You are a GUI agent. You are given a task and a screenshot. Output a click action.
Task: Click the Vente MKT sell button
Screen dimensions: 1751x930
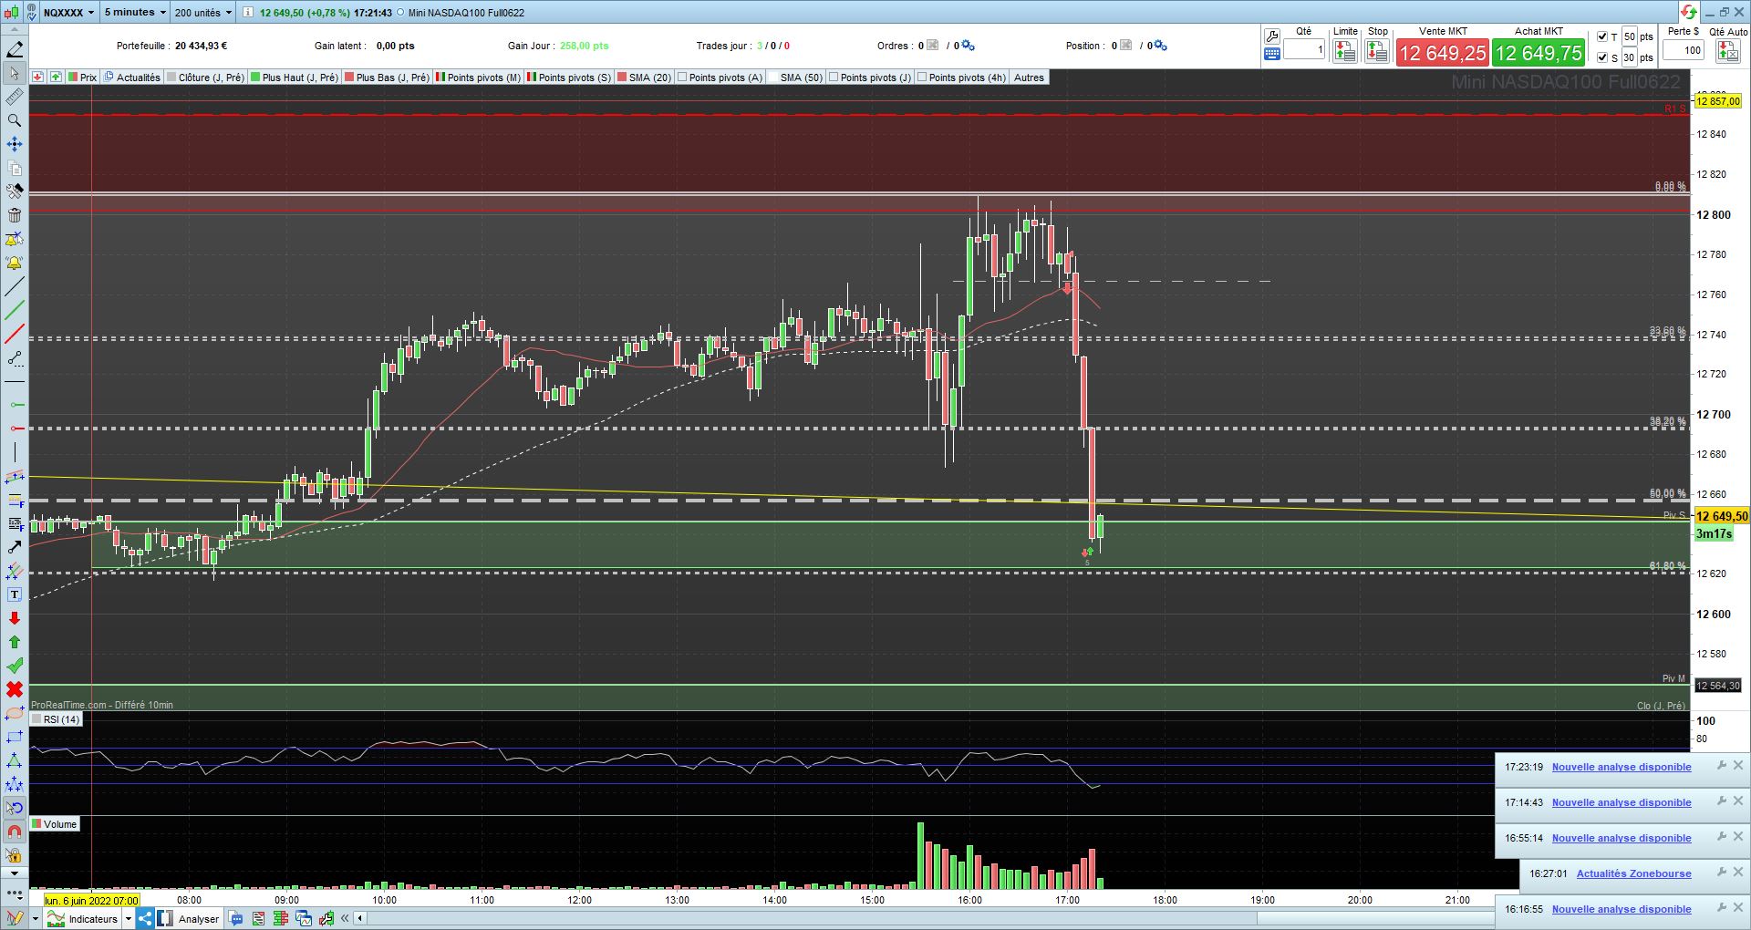(x=1443, y=53)
